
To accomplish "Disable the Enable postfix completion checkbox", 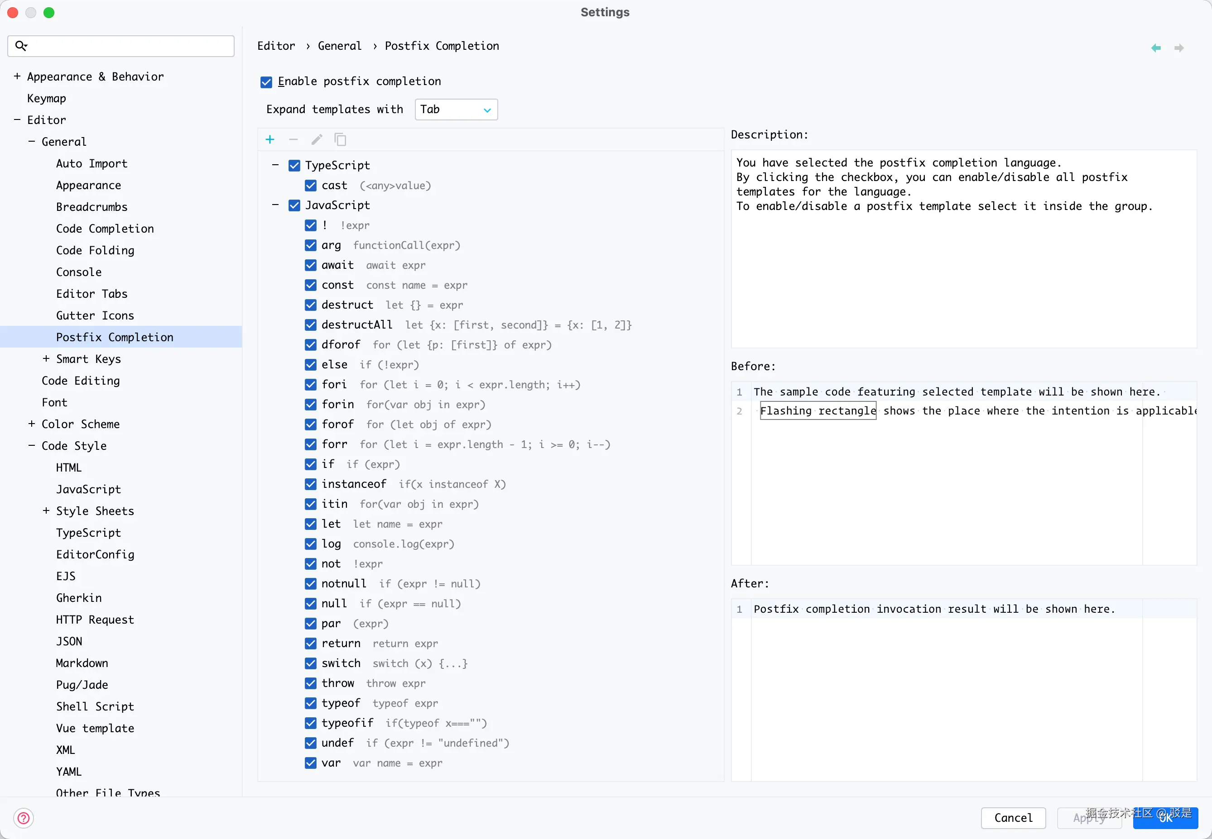I will point(266,82).
